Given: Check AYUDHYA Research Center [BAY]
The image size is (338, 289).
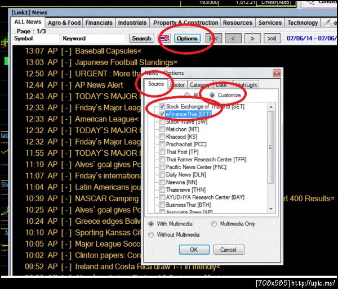Looking at the screenshot, I should point(162,197).
